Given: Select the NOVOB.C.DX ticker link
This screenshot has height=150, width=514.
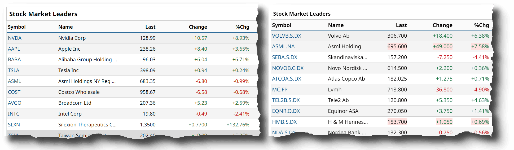Looking at the screenshot, I should 288,68.
